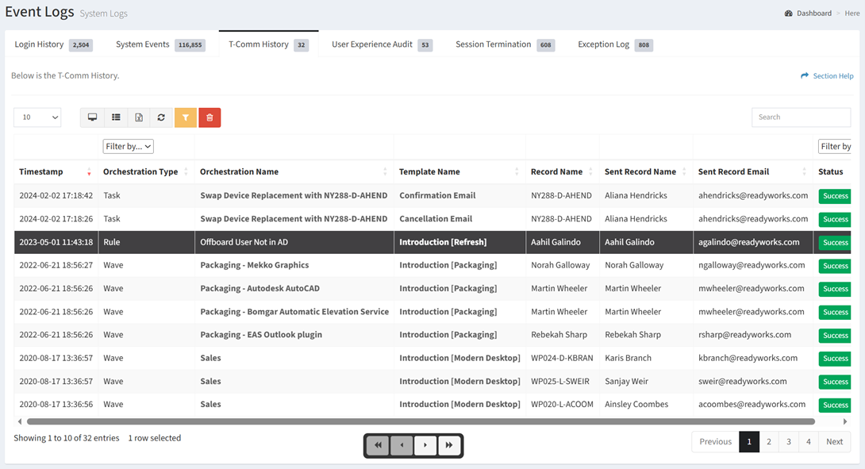Image resolution: width=865 pixels, height=469 pixels.
Task: Click the red trash delete button
Action: tap(210, 117)
